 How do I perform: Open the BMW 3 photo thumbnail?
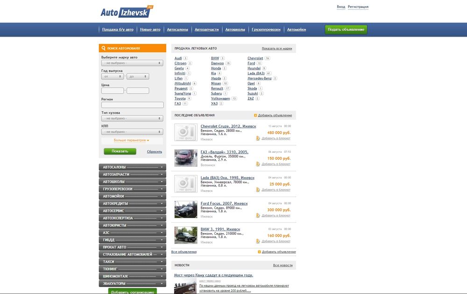point(186,235)
